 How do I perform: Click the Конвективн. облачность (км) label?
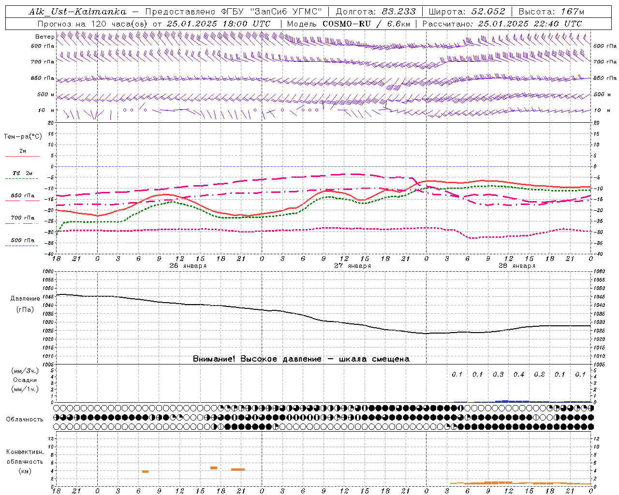(25, 461)
